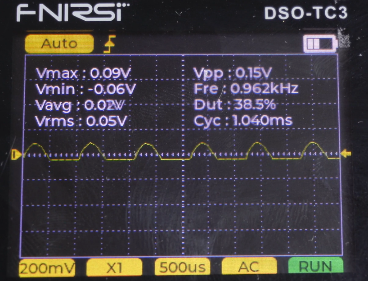Image resolution: width=368 pixels, height=281 pixels.
Task: Toggle the Auto trigger mode indicator
Action: coord(59,44)
